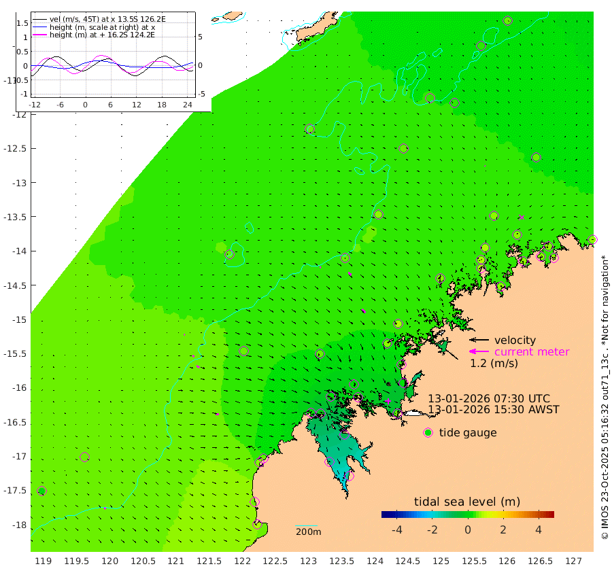Click latitude axis label '-15.5'
The width and height of the screenshot is (612, 575).
point(15,354)
